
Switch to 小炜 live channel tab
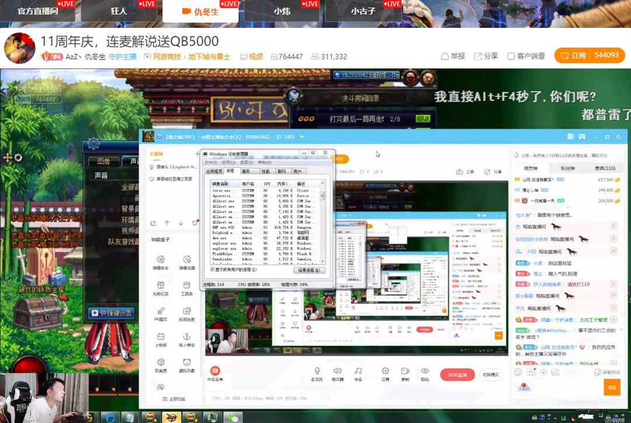tap(282, 11)
